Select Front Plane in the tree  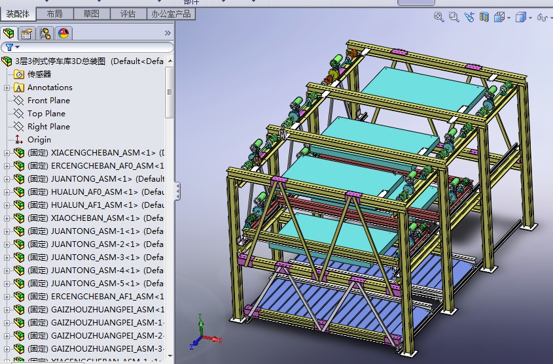click(48, 101)
